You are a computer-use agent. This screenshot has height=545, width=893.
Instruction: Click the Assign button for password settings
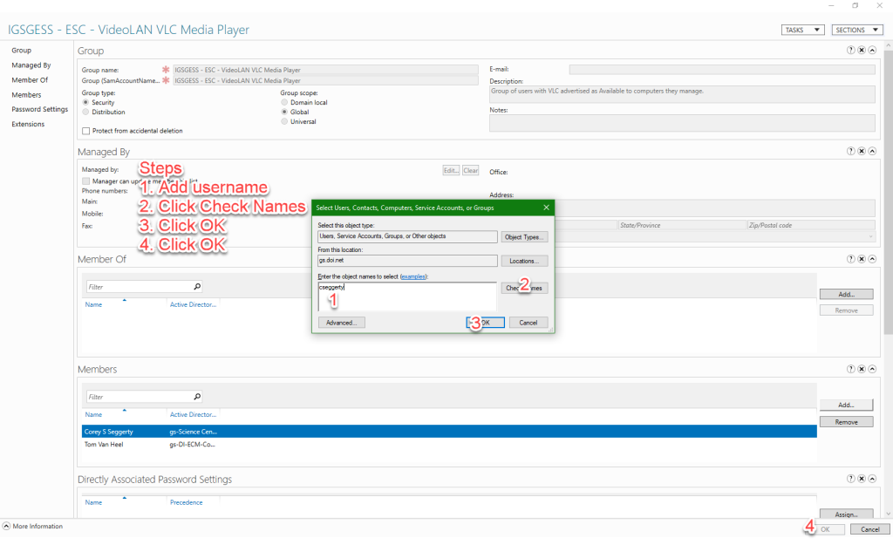(x=846, y=514)
